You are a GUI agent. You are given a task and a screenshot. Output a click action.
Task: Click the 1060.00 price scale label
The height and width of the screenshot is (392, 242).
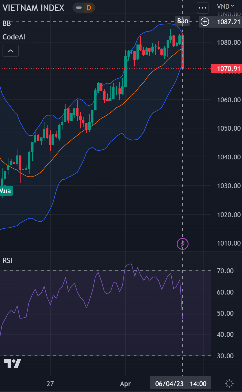coord(229,100)
